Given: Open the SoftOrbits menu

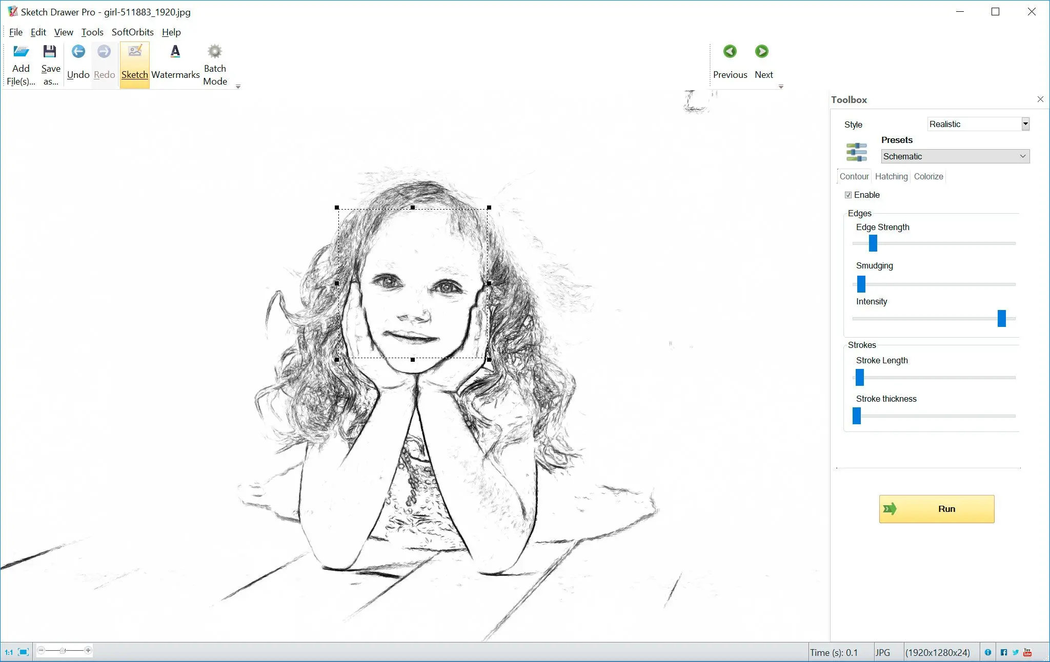Looking at the screenshot, I should coord(132,32).
